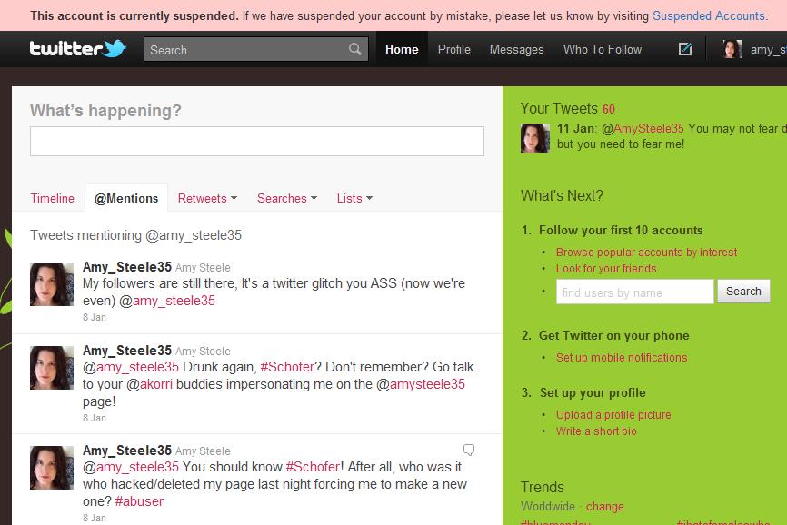This screenshot has width=787, height=525.
Task: Click the 'Your Tweets' heading
Action: tap(559, 109)
